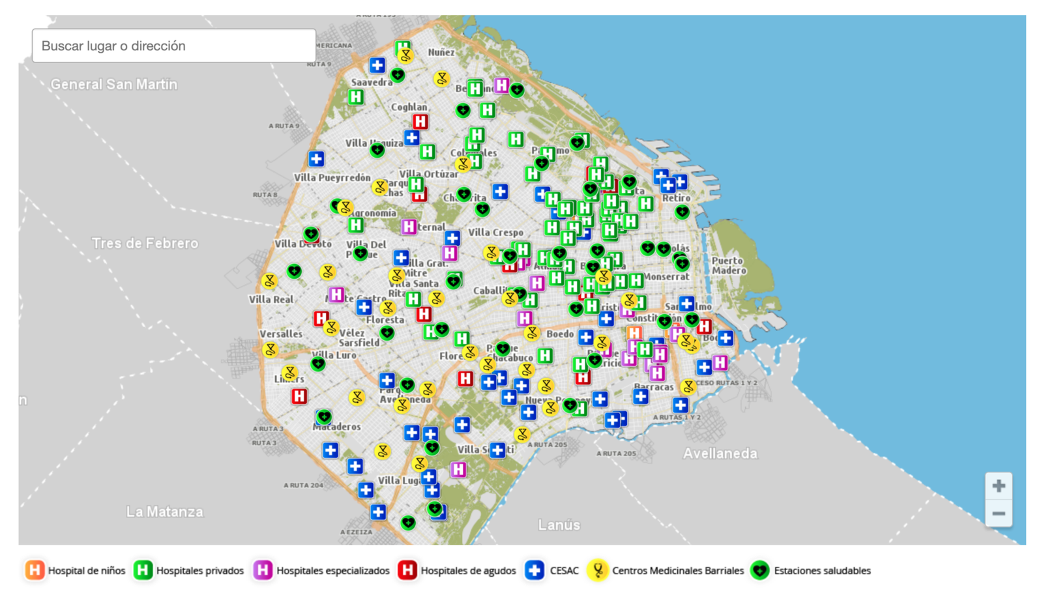Open the purple specialized hospital marker in Belgrano

[x=501, y=85]
